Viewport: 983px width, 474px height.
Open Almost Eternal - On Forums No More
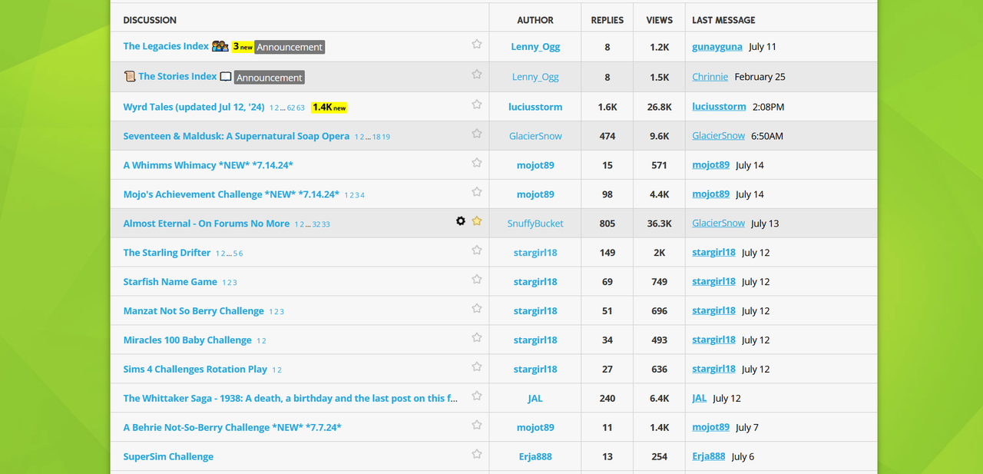(x=207, y=224)
